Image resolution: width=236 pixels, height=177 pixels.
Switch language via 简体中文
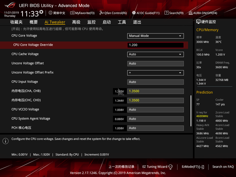[59, 13]
